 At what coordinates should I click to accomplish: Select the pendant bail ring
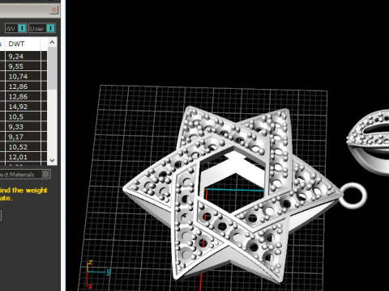coord(353,196)
